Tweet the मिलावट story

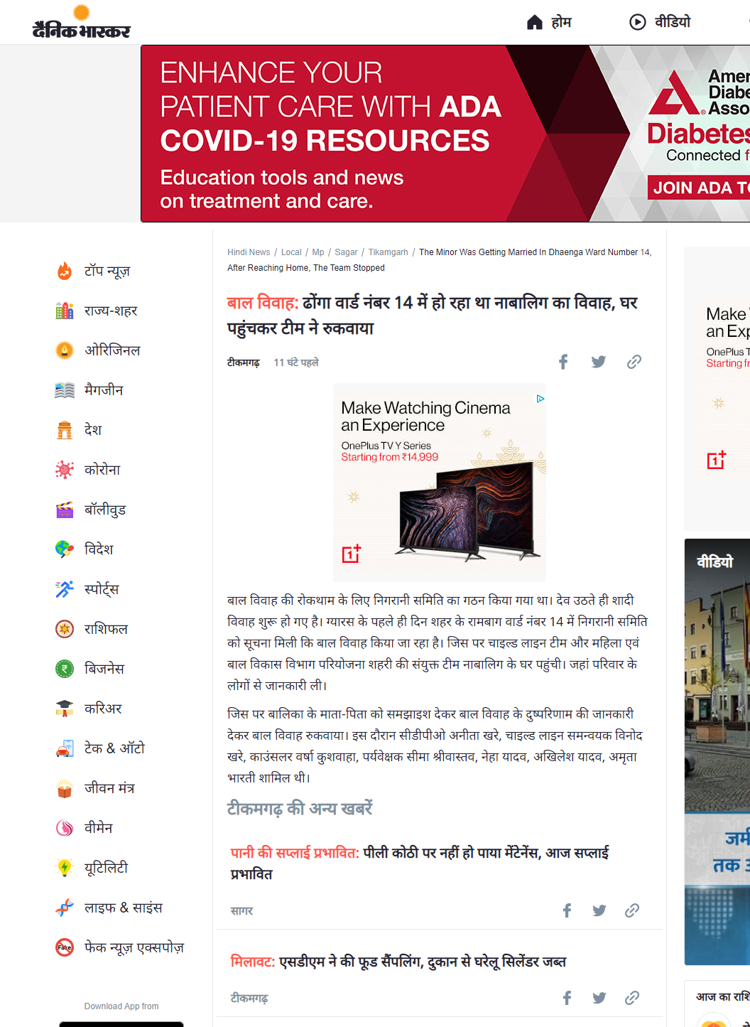point(599,998)
